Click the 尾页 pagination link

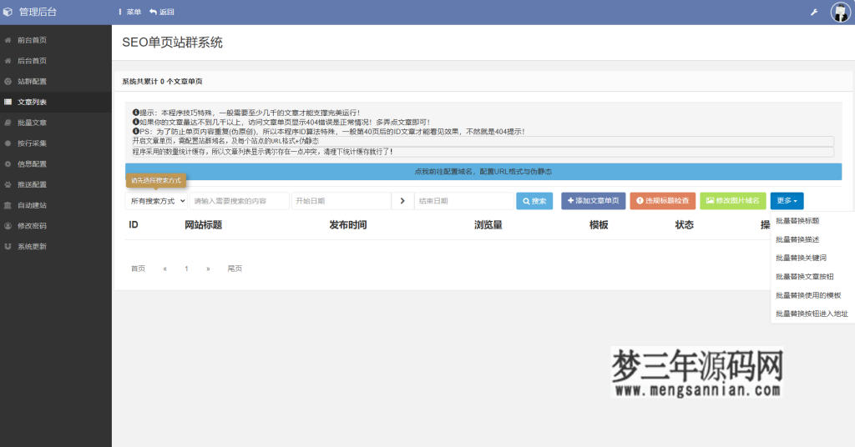tap(235, 269)
